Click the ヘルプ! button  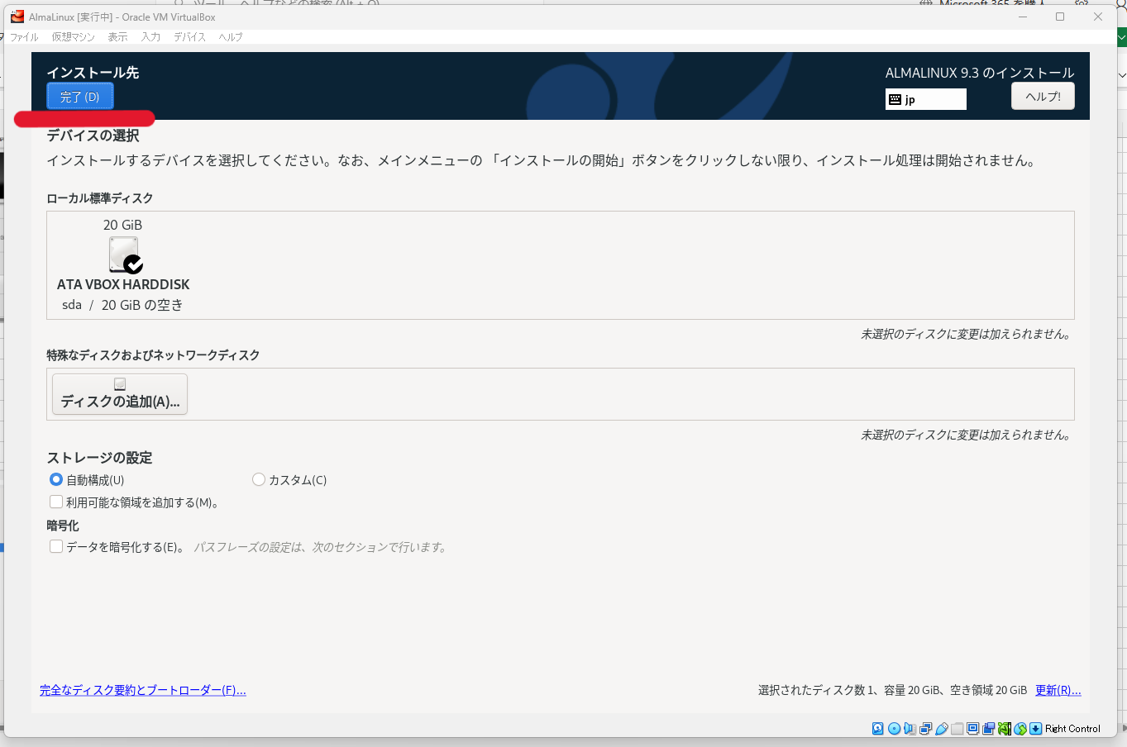click(x=1042, y=96)
